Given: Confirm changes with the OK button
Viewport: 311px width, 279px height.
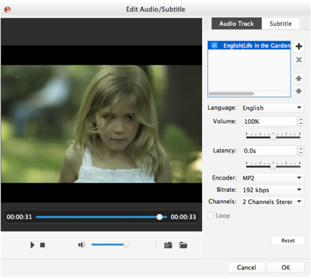Looking at the screenshot, I should tap(285, 267).
